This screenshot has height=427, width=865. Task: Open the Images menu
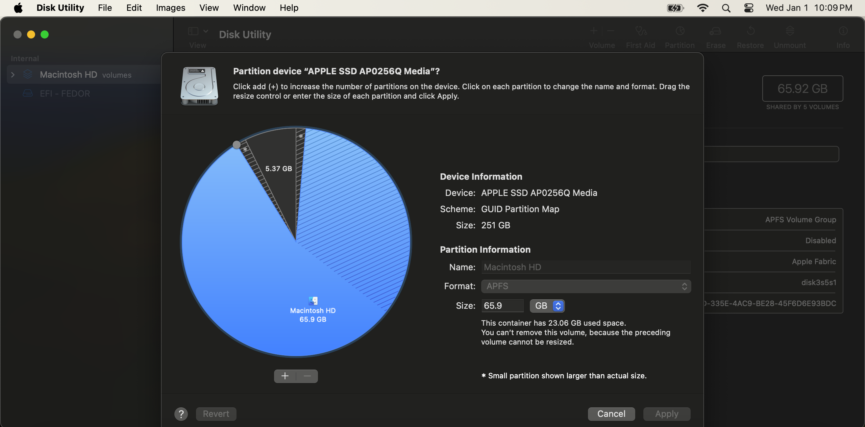[x=170, y=8]
